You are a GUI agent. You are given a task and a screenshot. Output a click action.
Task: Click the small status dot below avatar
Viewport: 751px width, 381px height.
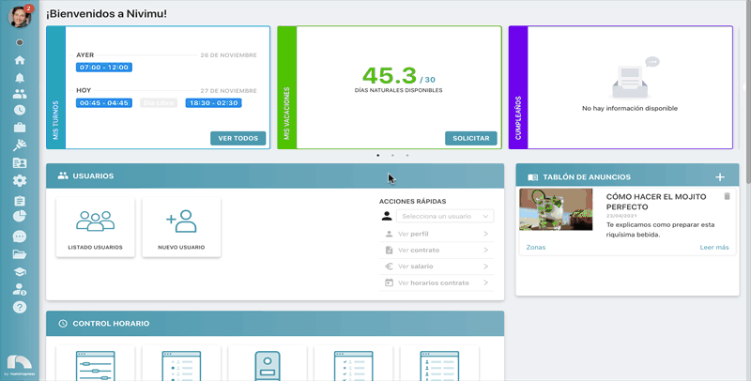click(20, 42)
